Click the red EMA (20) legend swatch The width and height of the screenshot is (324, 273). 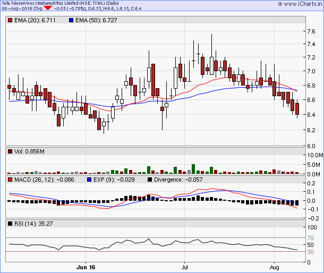10,21
